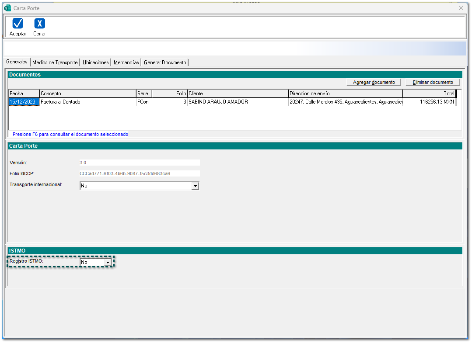472x343 pixels.
Task: Click the Aceptar checkmark icon
Action: [x=18, y=24]
